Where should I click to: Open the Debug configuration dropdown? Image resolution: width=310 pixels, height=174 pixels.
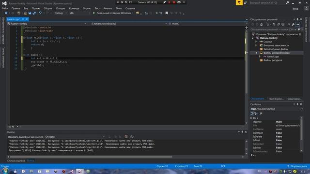point(61,13)
